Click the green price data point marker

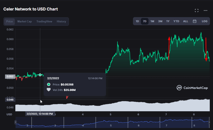(40, 75)
